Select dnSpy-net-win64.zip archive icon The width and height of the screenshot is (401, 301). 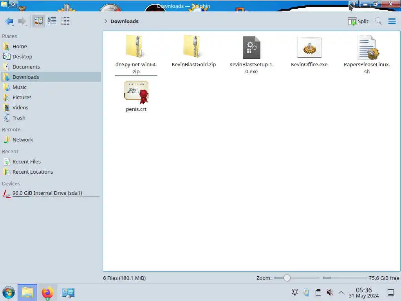coord(136,46)
